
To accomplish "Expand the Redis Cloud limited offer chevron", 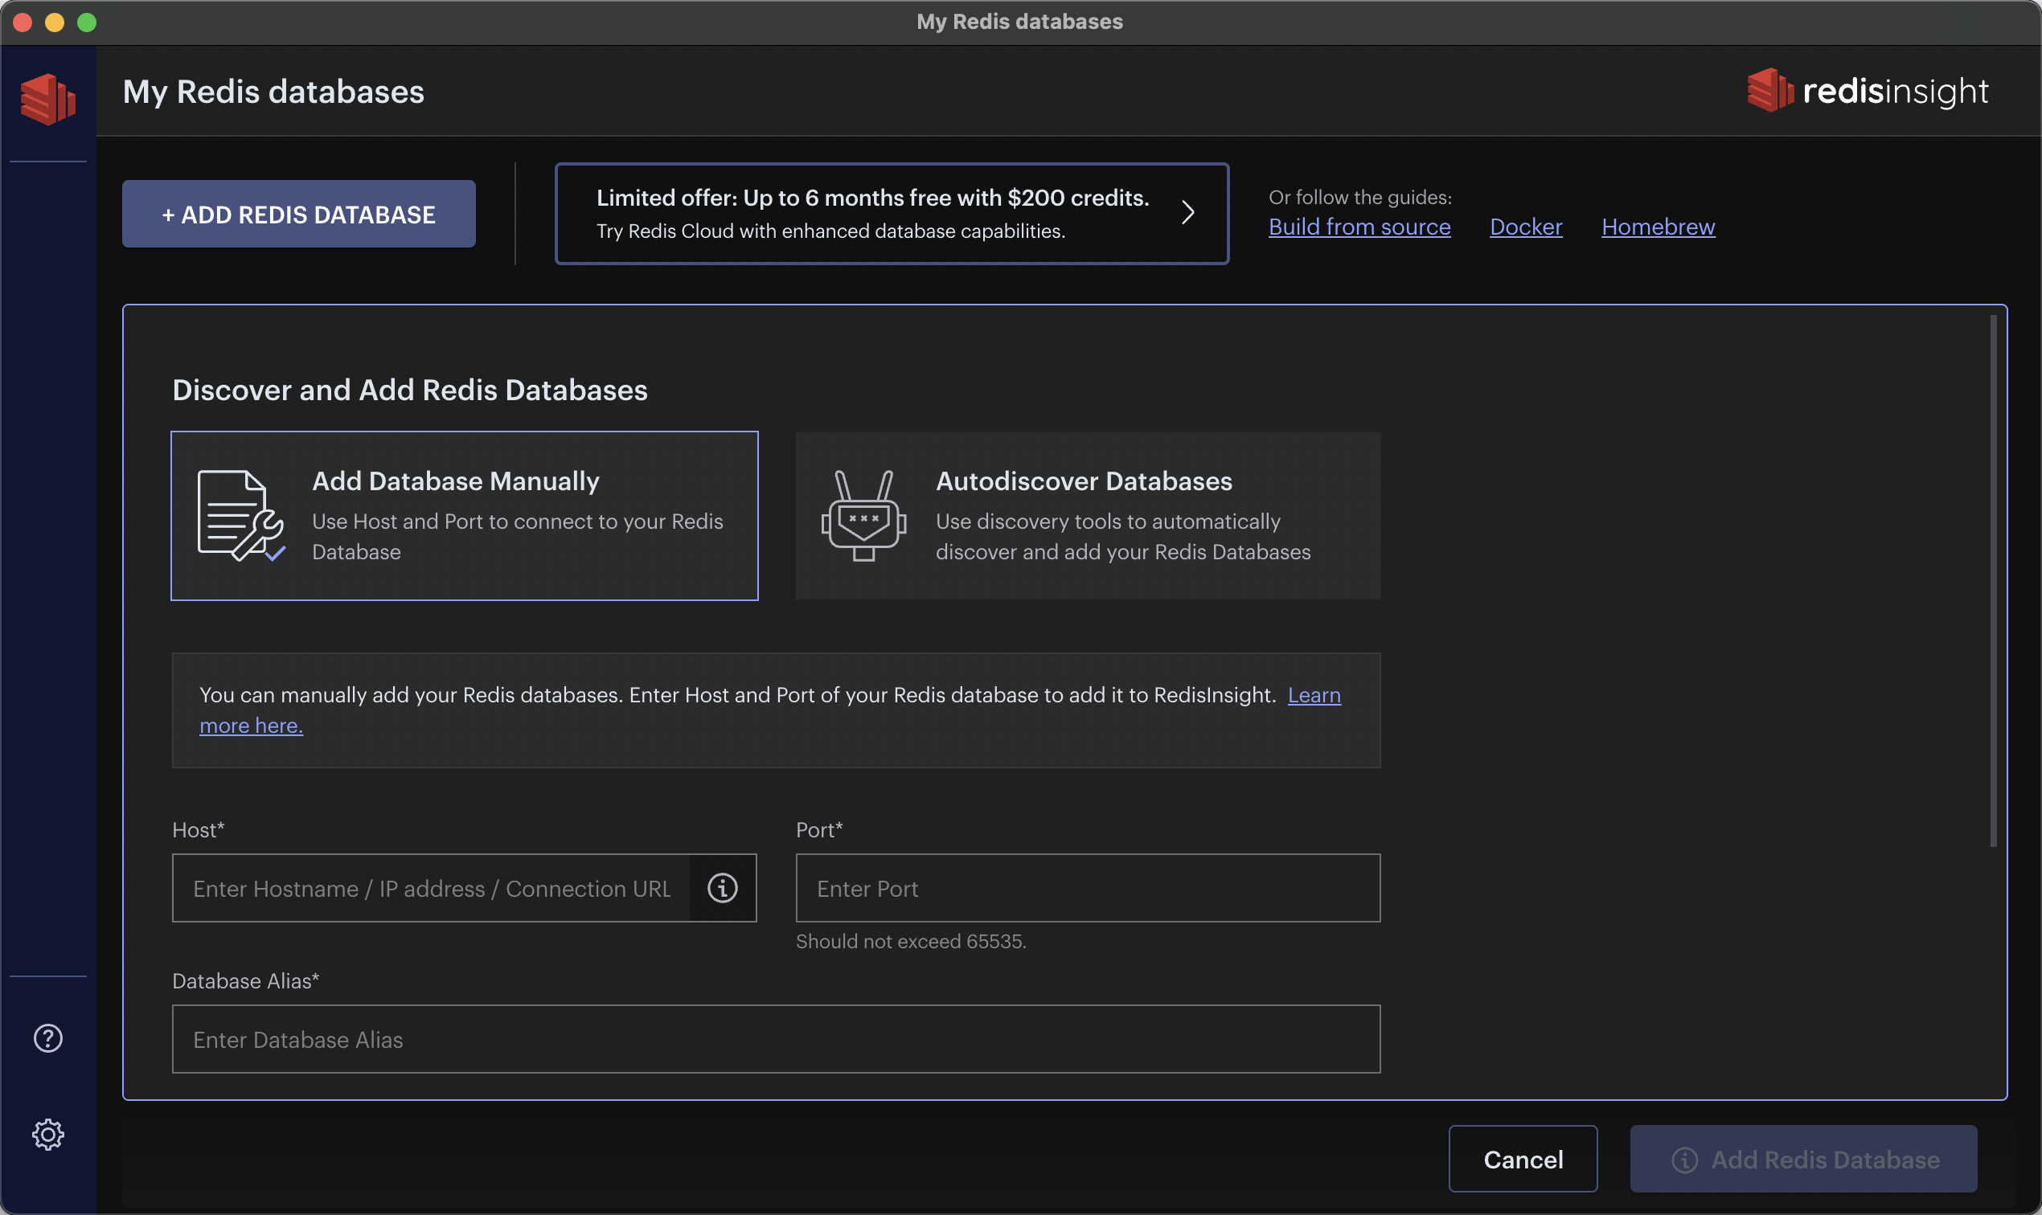I will coord(1187,213).
